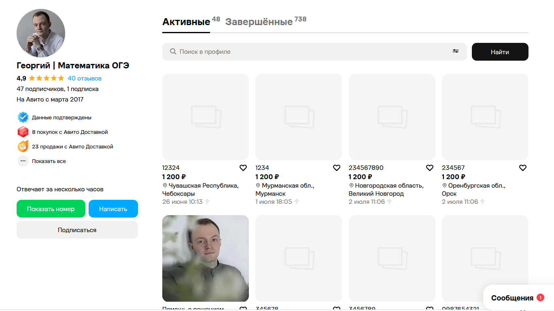The image size is (554, 311).
Task: Click the Отвечает за несколько часов text
Action: click(x=60, y=189)
